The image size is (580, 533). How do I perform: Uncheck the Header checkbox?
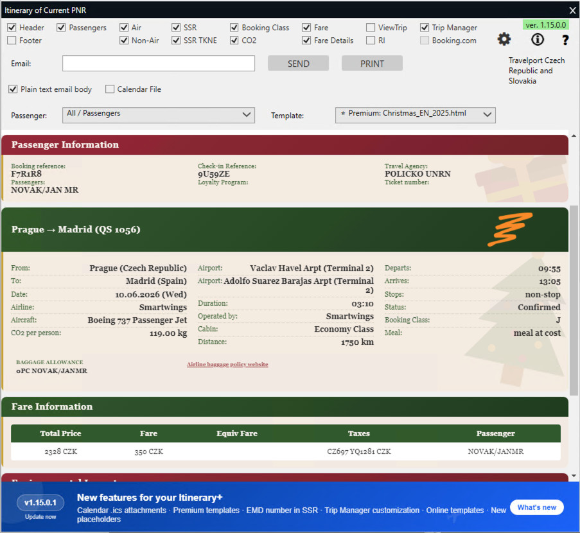pos(12,28)
